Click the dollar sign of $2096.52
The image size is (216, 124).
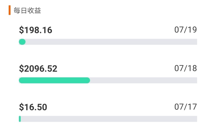(21, 69)
